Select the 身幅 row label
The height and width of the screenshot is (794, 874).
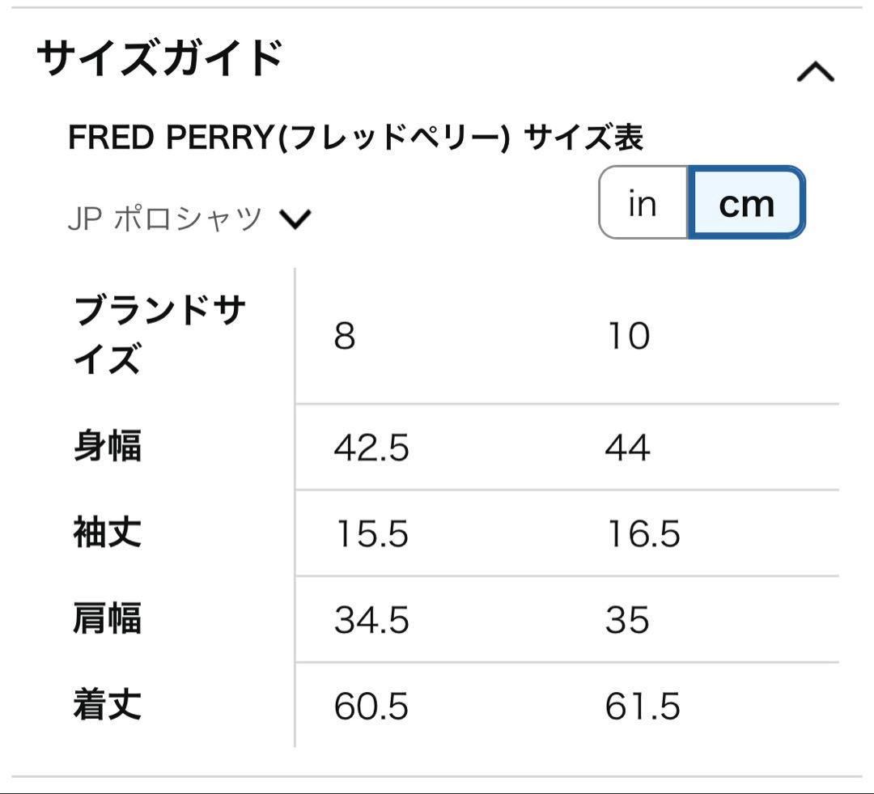point(108,447)
